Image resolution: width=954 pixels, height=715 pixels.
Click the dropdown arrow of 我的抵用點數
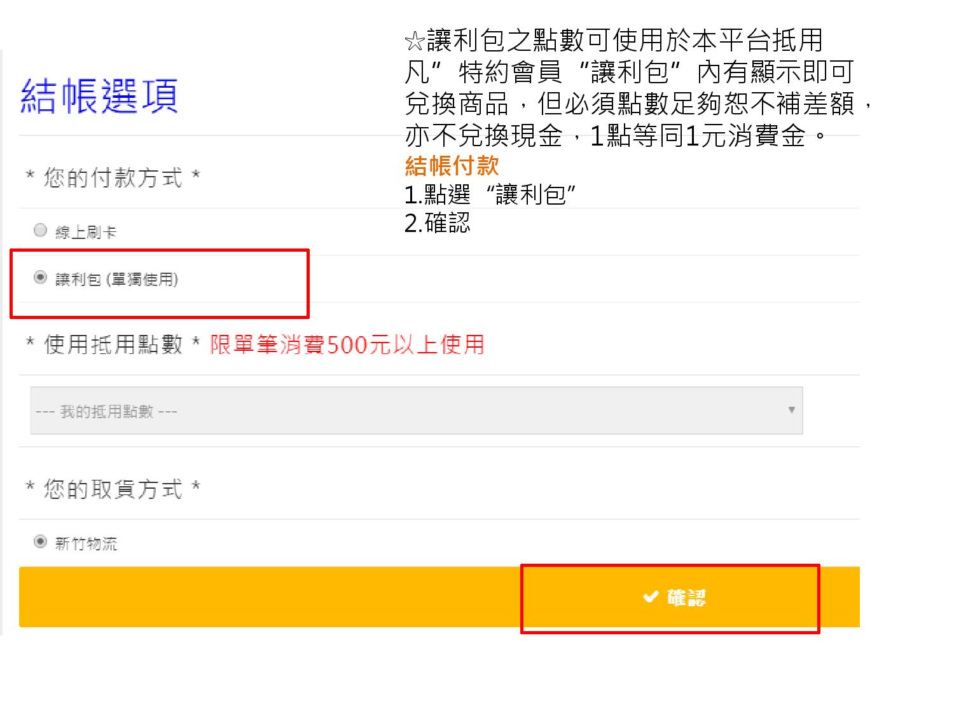[791, 410]
